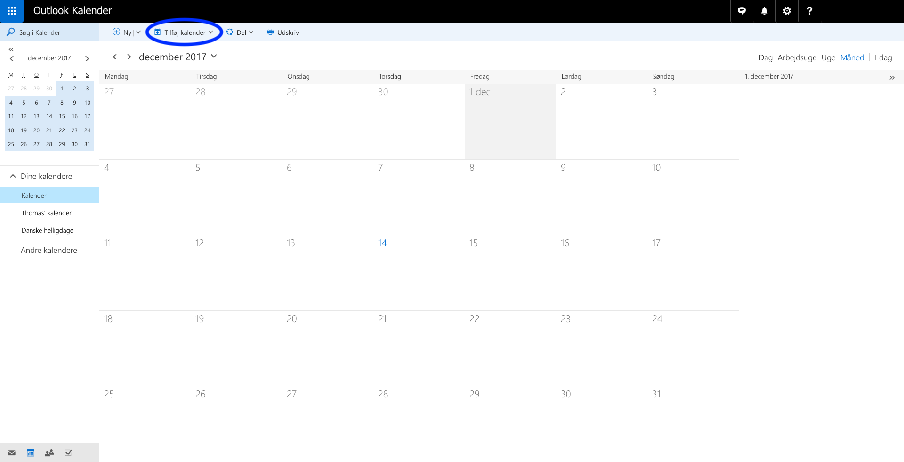Open the help question mark icon

tap(809, 11)
